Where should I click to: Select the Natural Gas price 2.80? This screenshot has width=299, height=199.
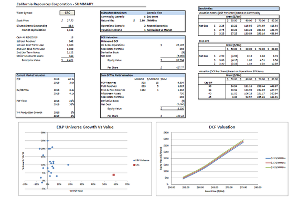142,20
